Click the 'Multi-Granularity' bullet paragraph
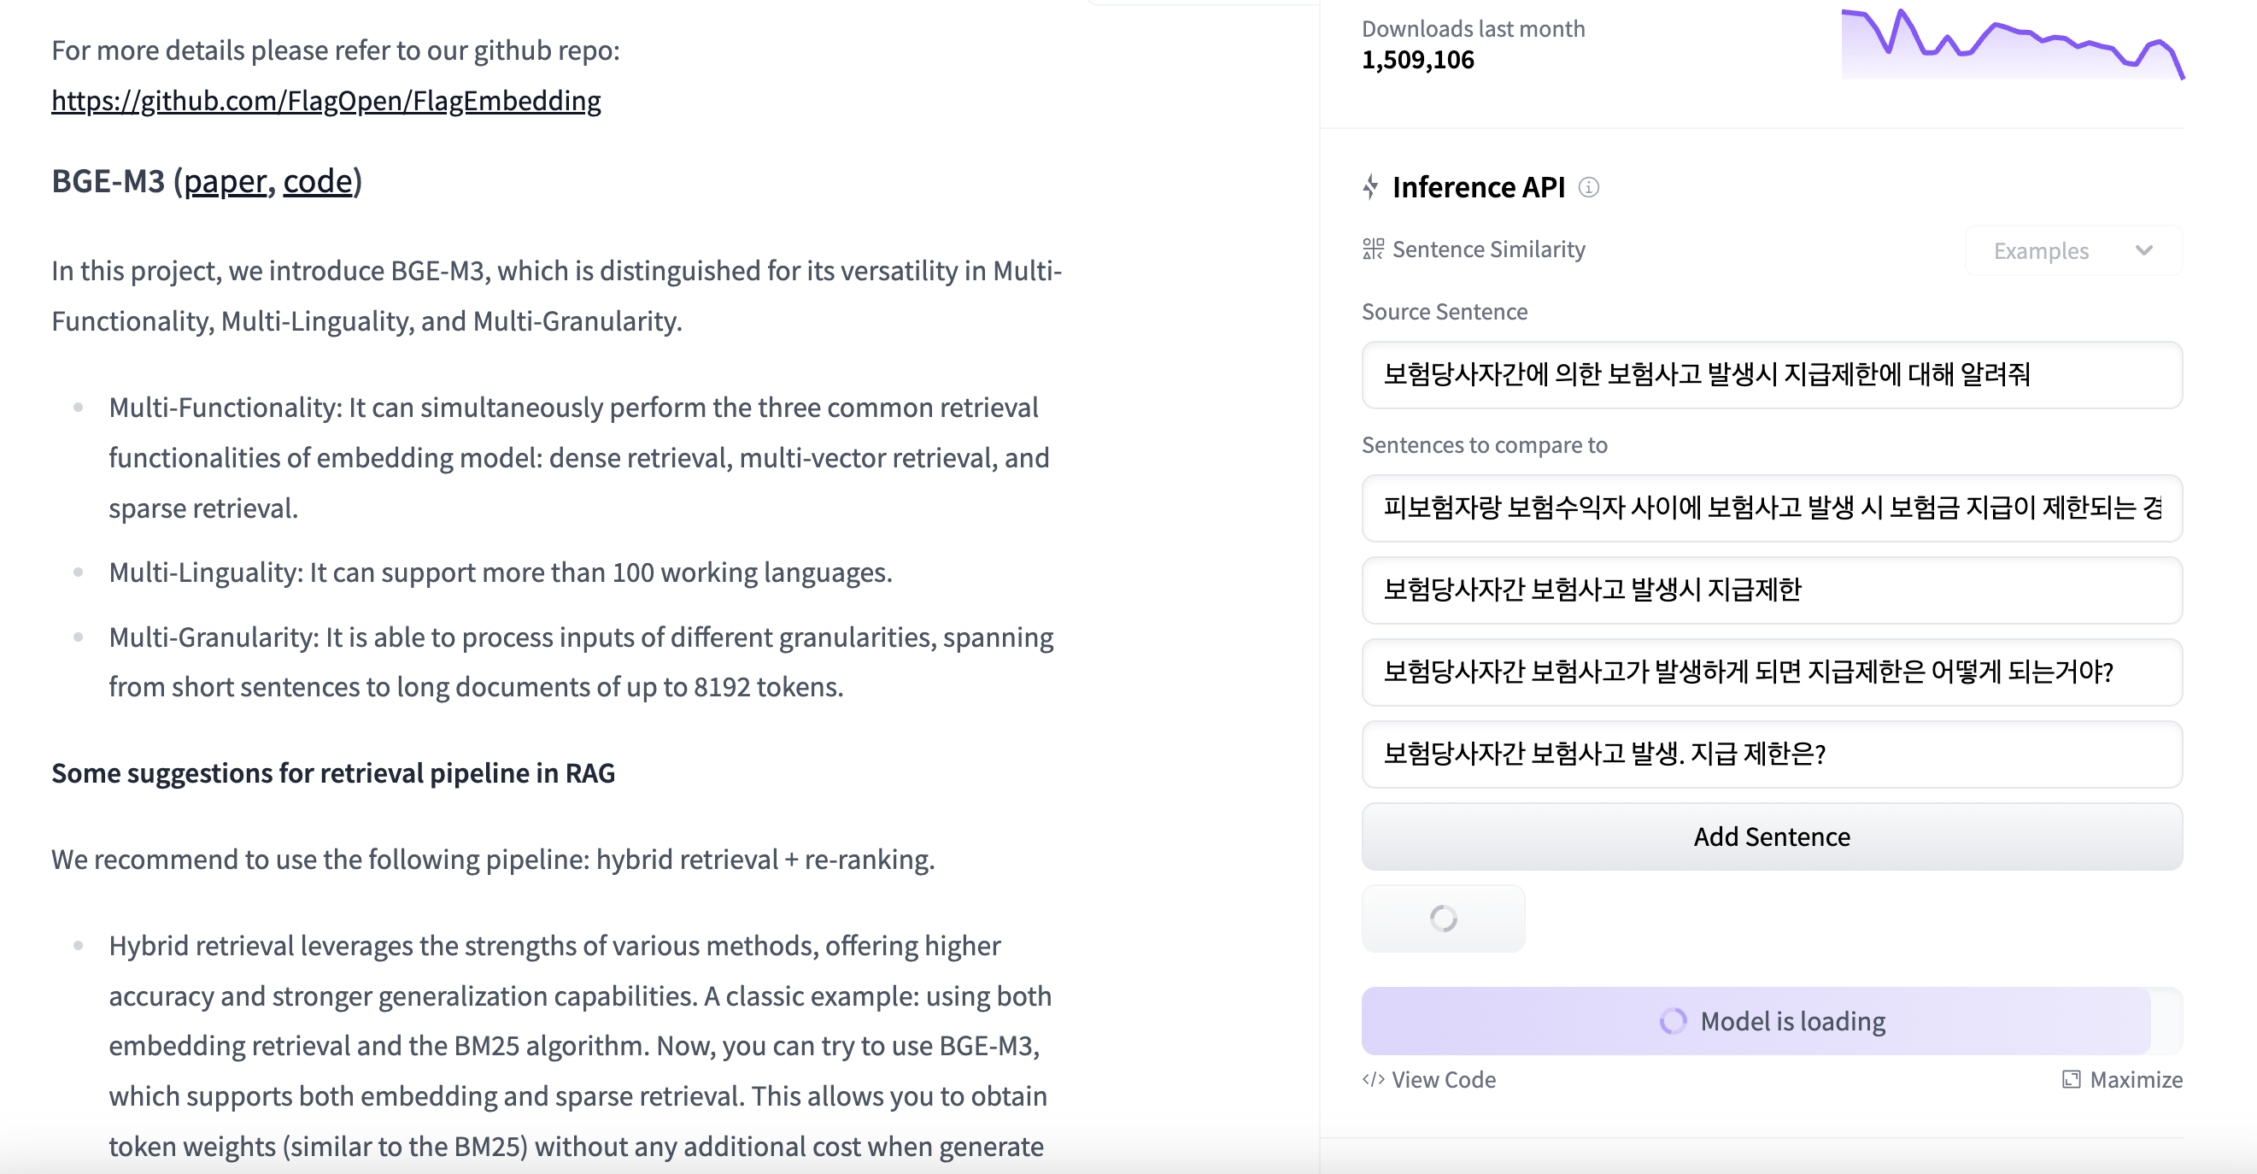2257x1174 pixels. [x=581, y=661]
